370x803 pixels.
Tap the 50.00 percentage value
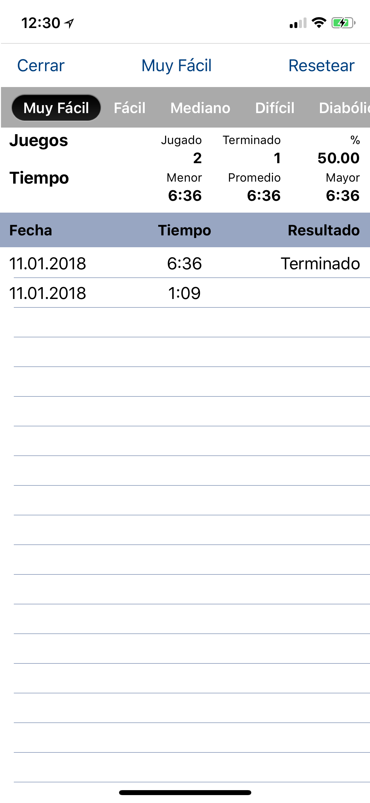(x=338, y=158)
